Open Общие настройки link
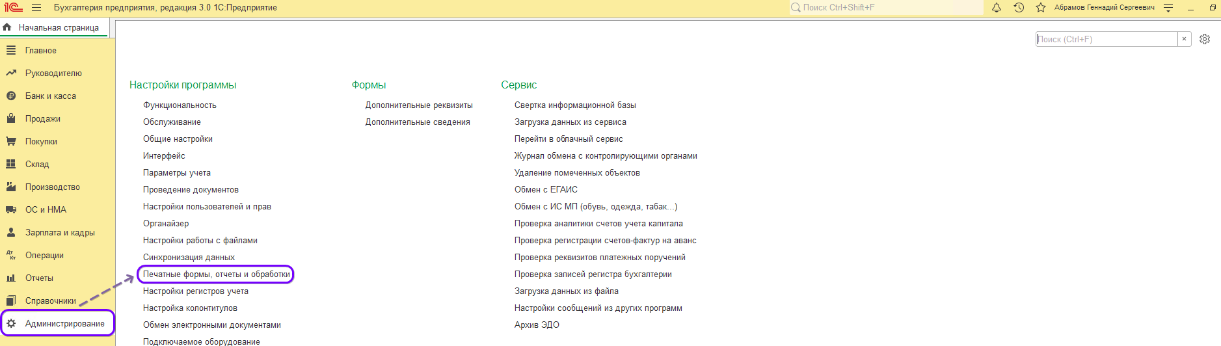Viewport: 1221px width, 346px height. click(178, 139)
